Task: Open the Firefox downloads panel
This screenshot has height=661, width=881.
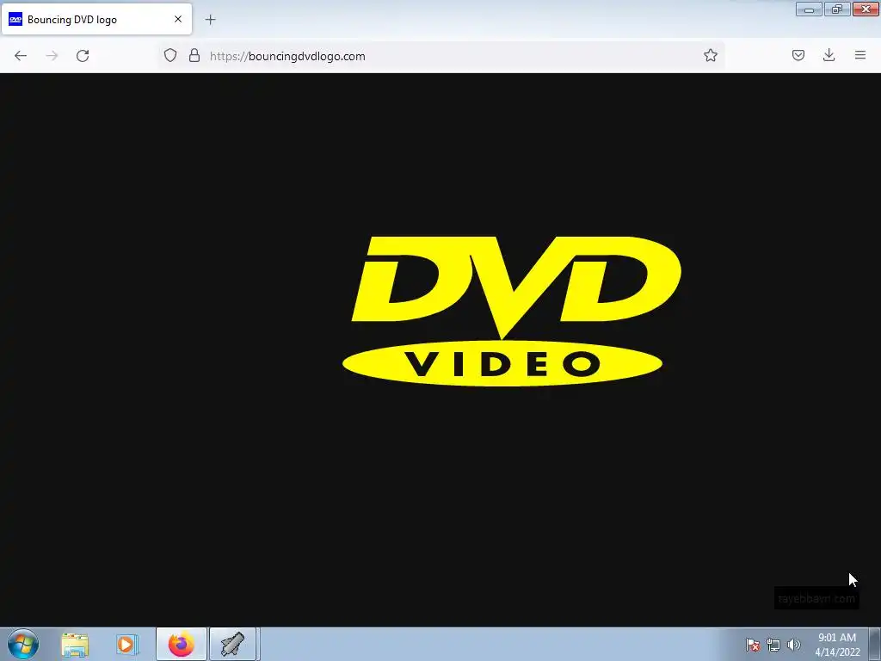Action: point(829,55)
